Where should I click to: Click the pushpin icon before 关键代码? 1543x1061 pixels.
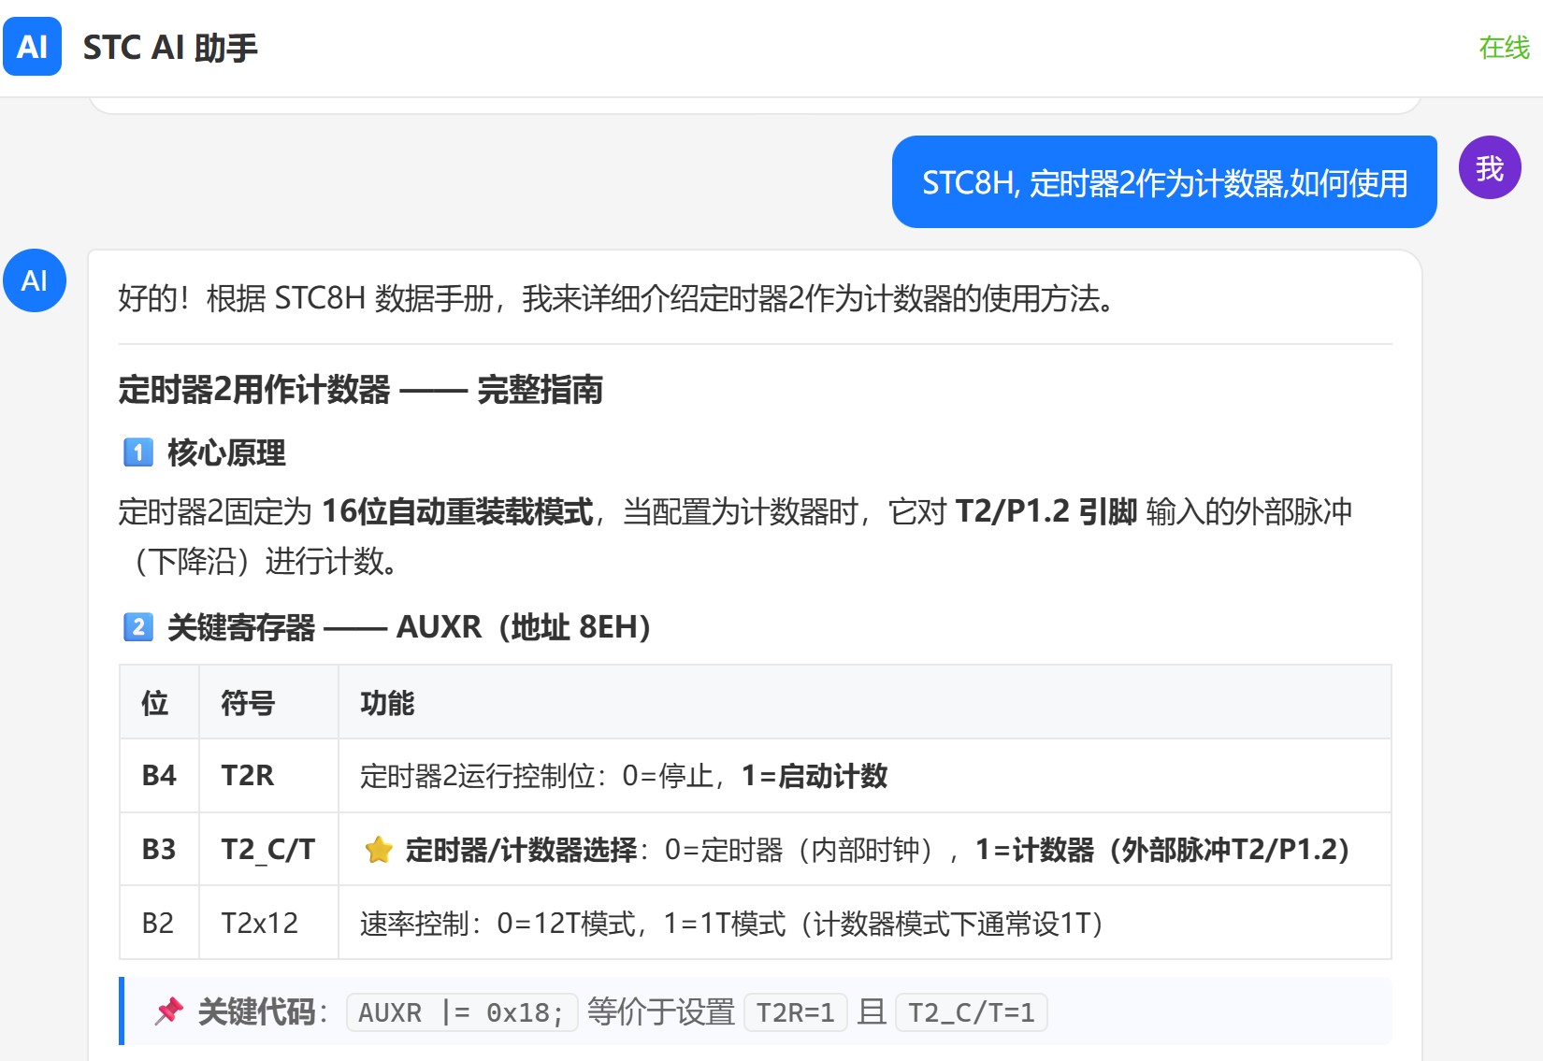(x=169, y=1011)
